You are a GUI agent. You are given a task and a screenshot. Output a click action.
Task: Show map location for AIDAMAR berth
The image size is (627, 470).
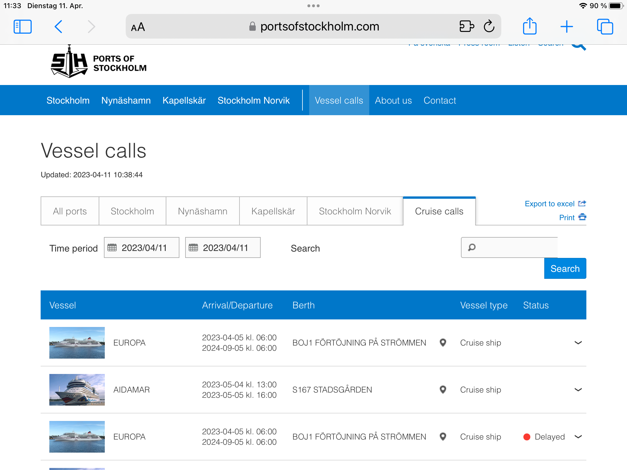click(443, 389)
